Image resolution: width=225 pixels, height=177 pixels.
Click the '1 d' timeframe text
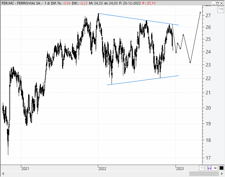tap(47, 3)
